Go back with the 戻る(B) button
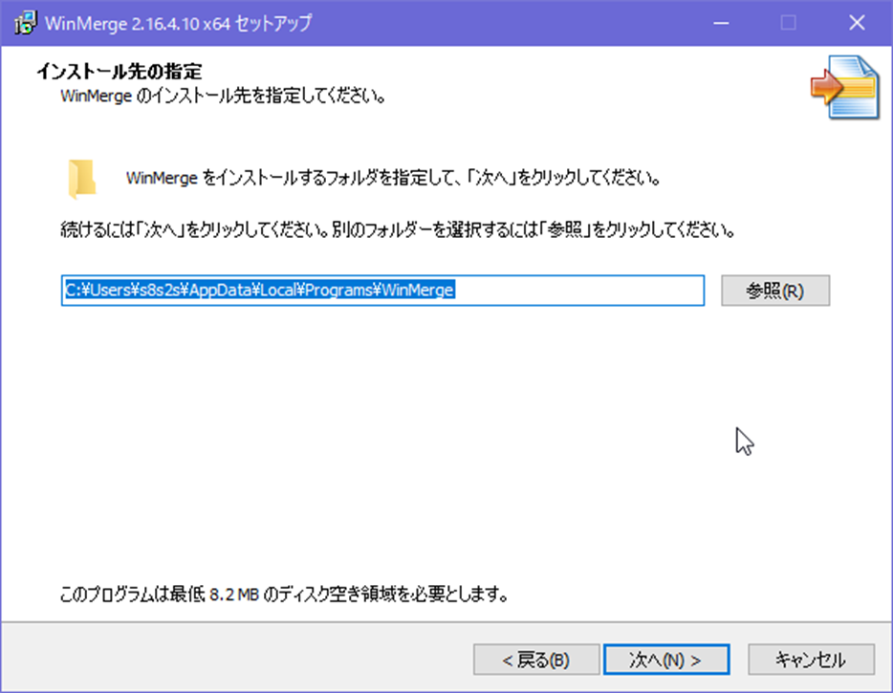Viewport: 893px width, 693px height. click(x=536, y=660)
